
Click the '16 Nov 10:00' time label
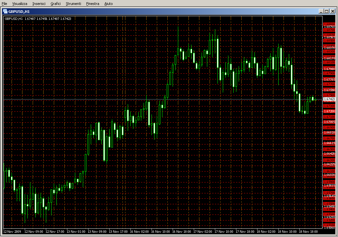[x=160, y=231]
